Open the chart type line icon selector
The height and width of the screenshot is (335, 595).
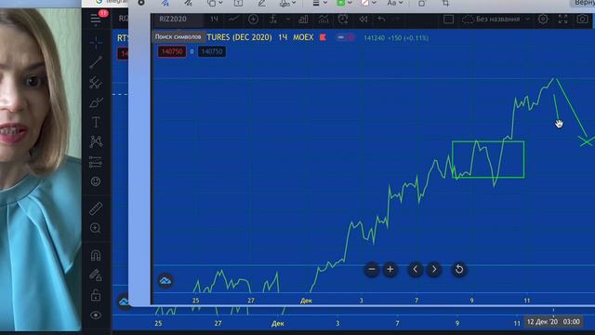point(233,19)
